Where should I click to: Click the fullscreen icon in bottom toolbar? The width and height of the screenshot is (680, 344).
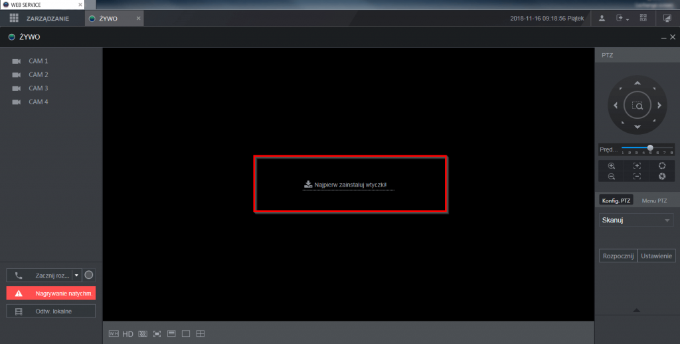(x=157, y=333)
